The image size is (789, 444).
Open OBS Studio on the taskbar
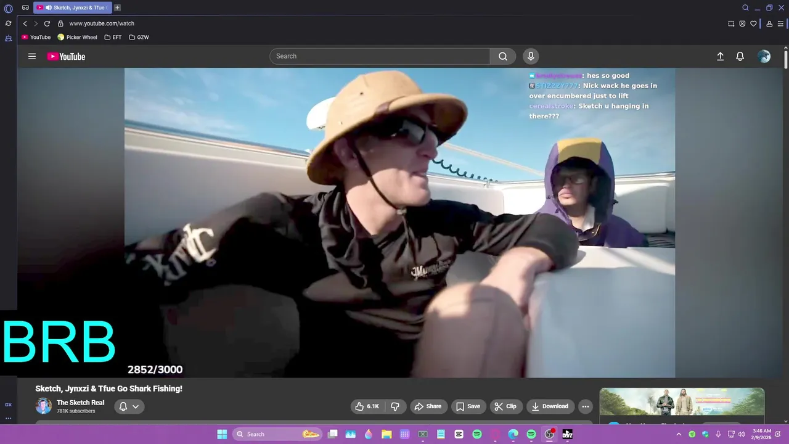coord(549,434)
